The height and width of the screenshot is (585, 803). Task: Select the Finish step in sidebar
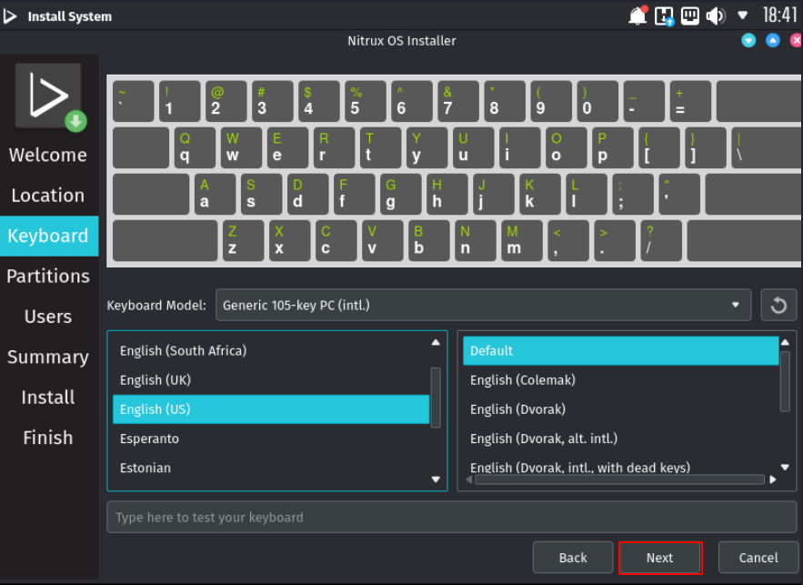point(48,438)
